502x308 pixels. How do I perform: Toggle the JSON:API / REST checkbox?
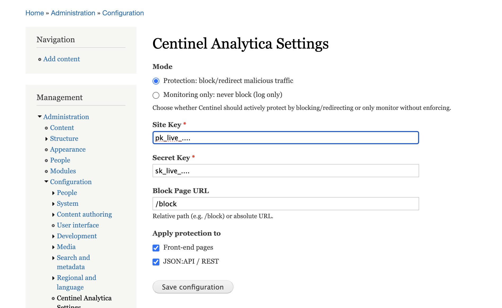[156, 262]
